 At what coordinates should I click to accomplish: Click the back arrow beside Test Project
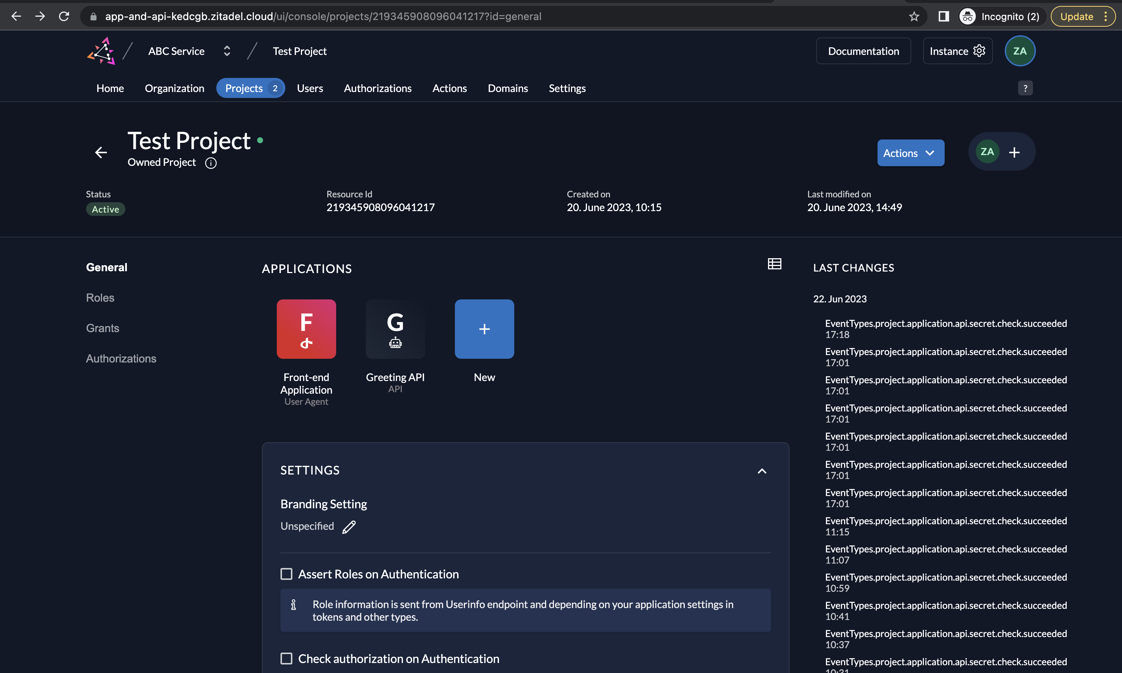[x=101, y=152]
